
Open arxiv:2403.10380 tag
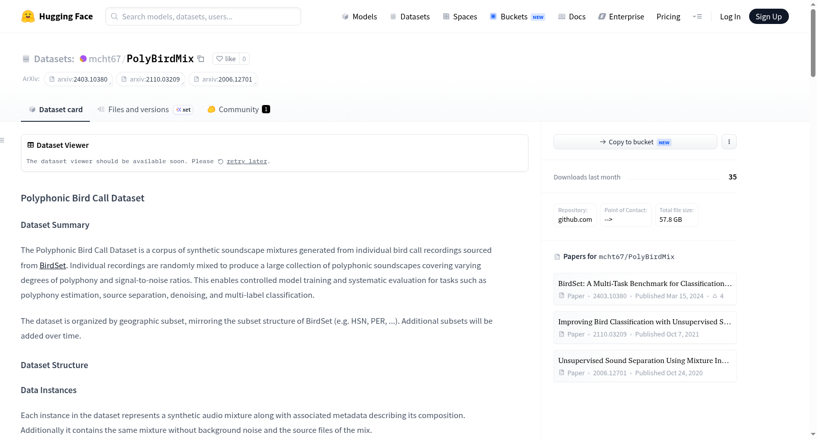tap(78, 79)
